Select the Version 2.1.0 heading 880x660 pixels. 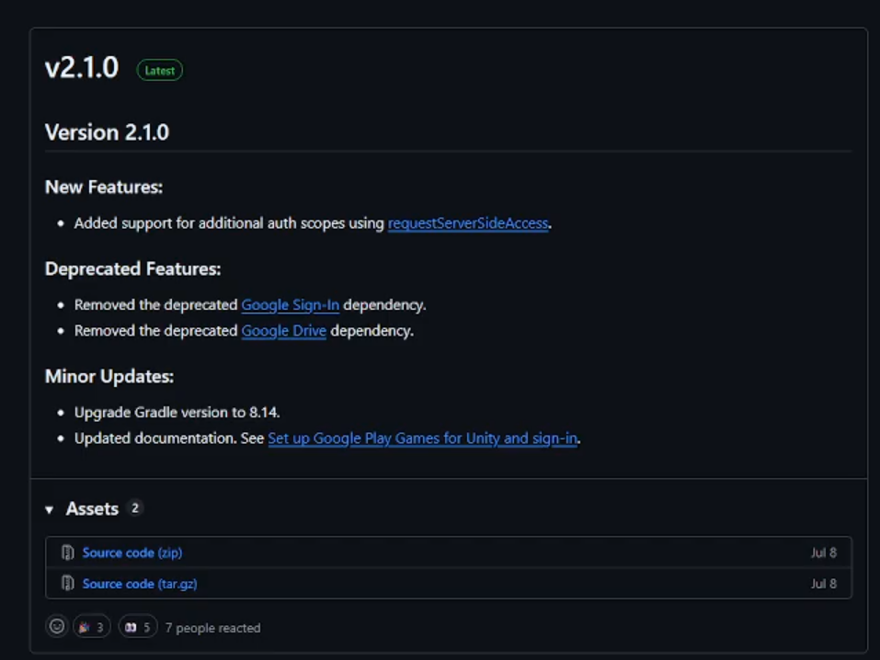[x=108, y=132]
